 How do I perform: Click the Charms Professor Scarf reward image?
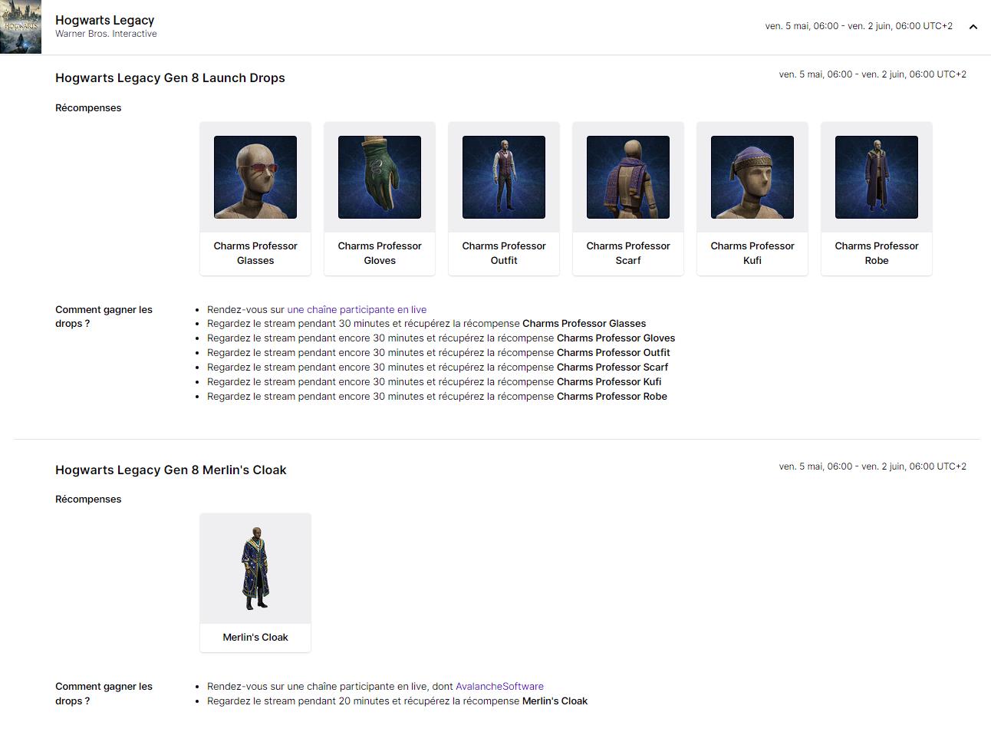click(x=627, y=177)
